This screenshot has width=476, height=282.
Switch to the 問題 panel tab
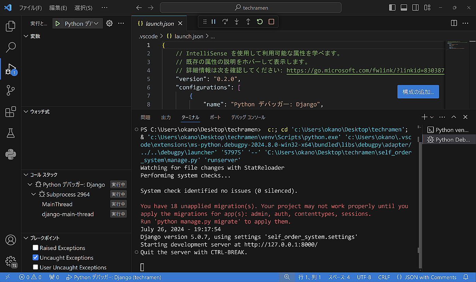146,117
